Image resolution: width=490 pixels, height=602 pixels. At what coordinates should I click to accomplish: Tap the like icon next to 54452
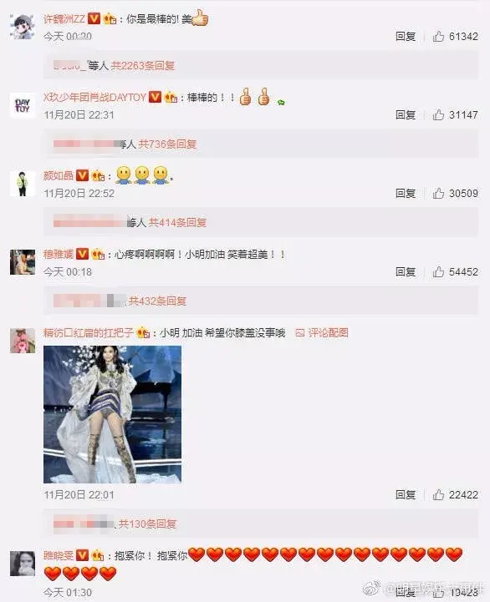point(438,272)
